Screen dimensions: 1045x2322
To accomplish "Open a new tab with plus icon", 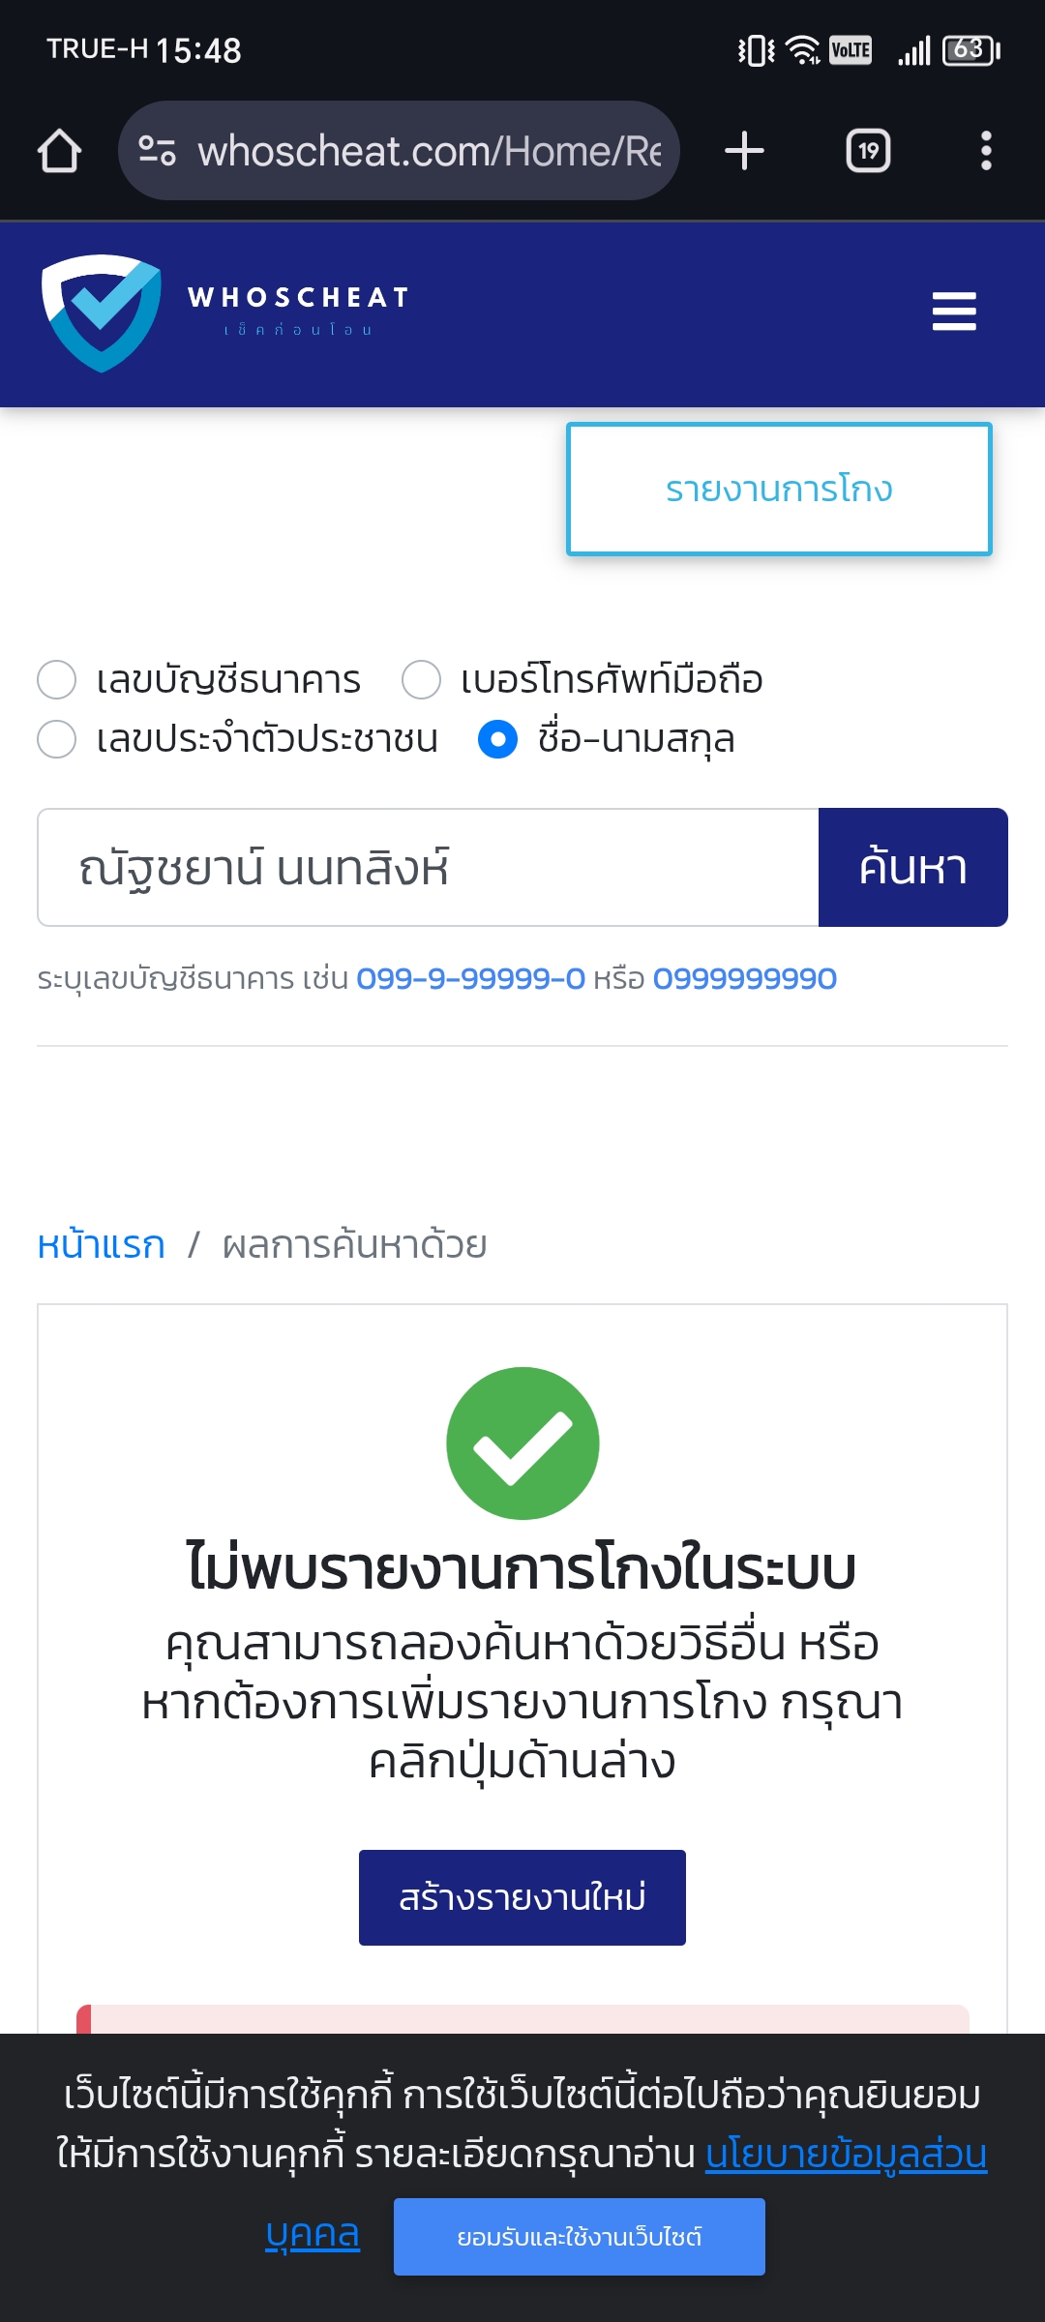I will (744, 151).
